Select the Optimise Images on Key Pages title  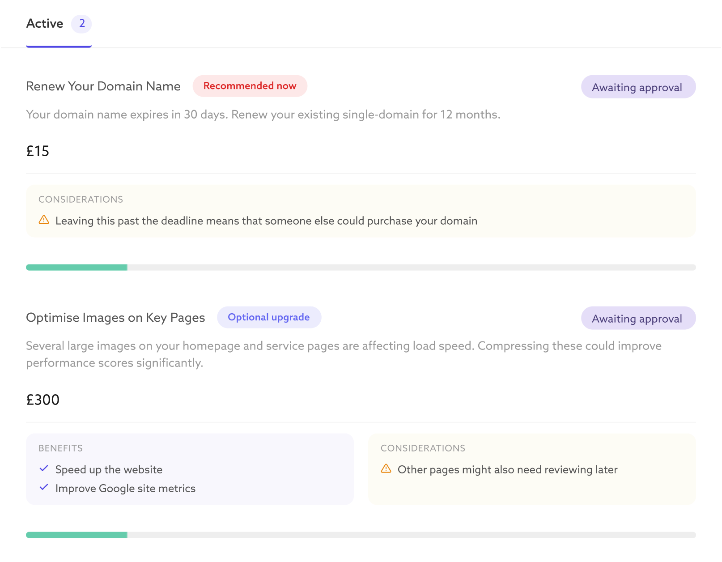tap(115, 318)
